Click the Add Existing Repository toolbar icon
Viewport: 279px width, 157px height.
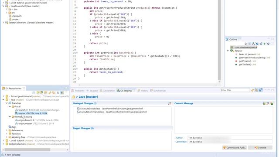click(x=38, y=93)
